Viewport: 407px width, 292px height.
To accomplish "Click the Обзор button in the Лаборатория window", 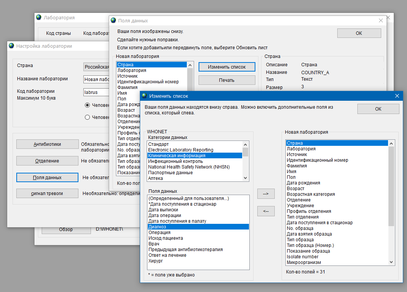I will click(x=66, y=230).
